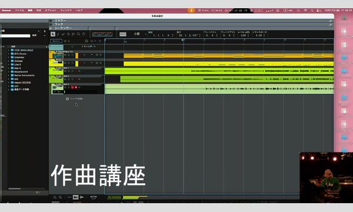The width and height of the screenshot is (353, 212).
Task: Expand the 1229 folder in browser
Action: tap(9, 50)
